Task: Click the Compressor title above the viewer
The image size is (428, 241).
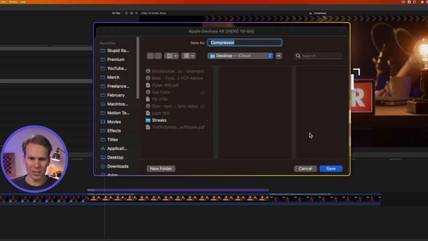Action: pyautogui.click(x=320, y=13)
